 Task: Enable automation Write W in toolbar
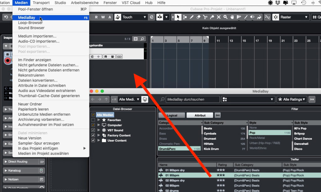click(103, 17)
